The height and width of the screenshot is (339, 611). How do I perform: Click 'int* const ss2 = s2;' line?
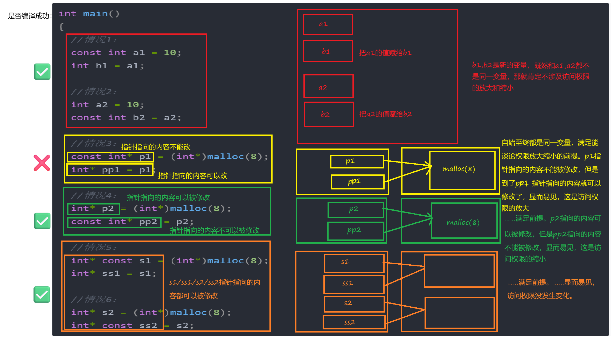(132, 326)
